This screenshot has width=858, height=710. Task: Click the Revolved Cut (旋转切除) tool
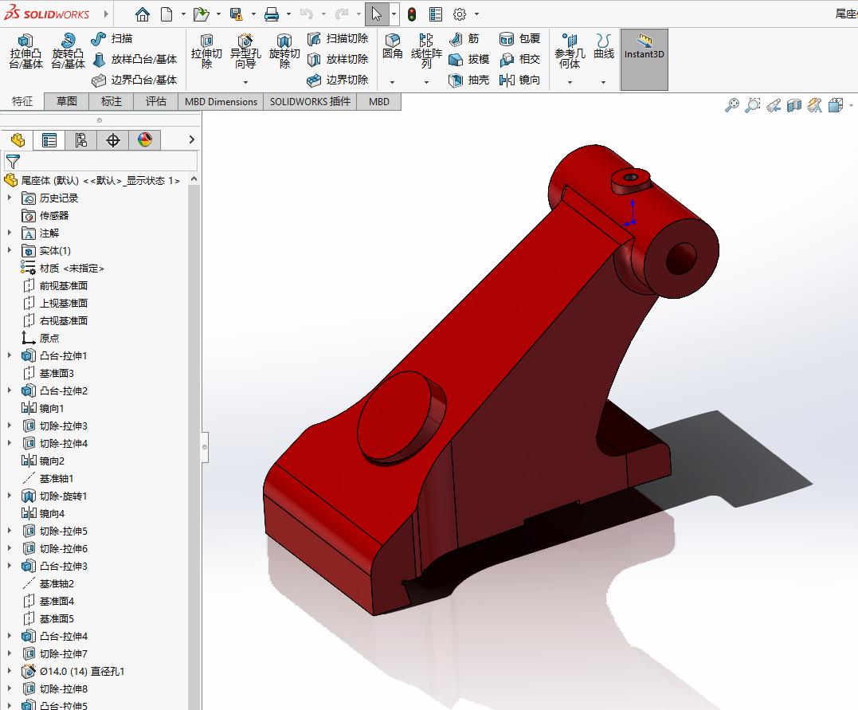[284, 51]
